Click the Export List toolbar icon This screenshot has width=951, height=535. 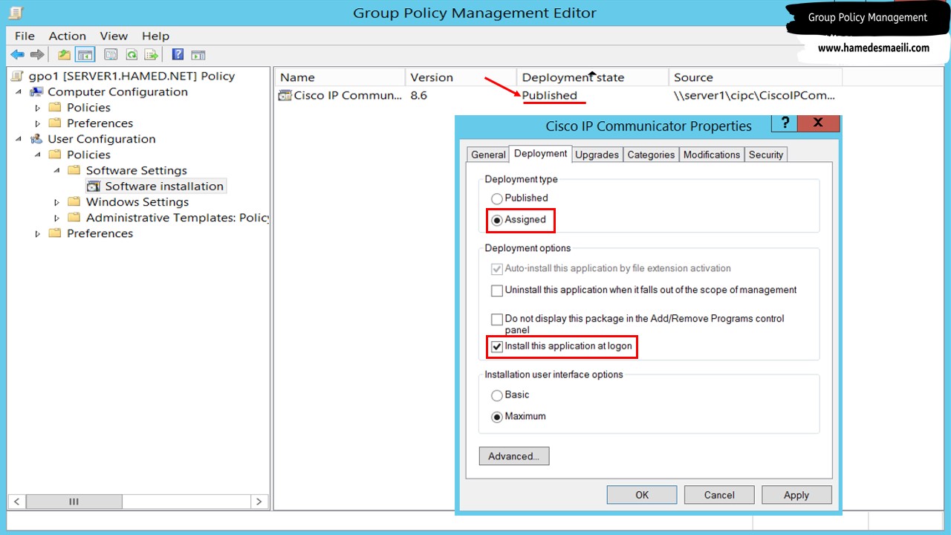[x=152, y=54]
